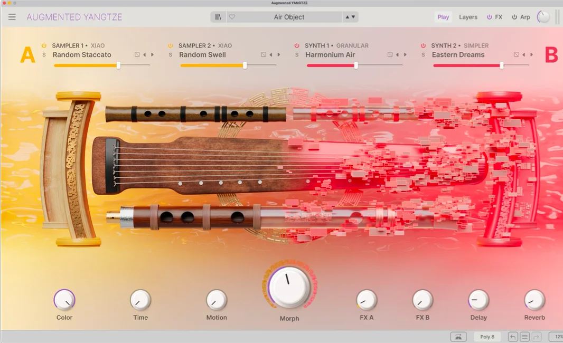Solo Synth 1 with S button

(x=297, y=55)
